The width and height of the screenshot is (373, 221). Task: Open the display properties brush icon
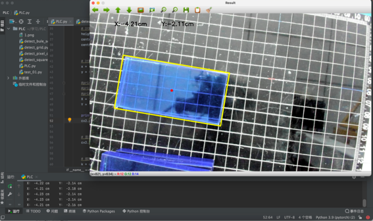[209, 10]
